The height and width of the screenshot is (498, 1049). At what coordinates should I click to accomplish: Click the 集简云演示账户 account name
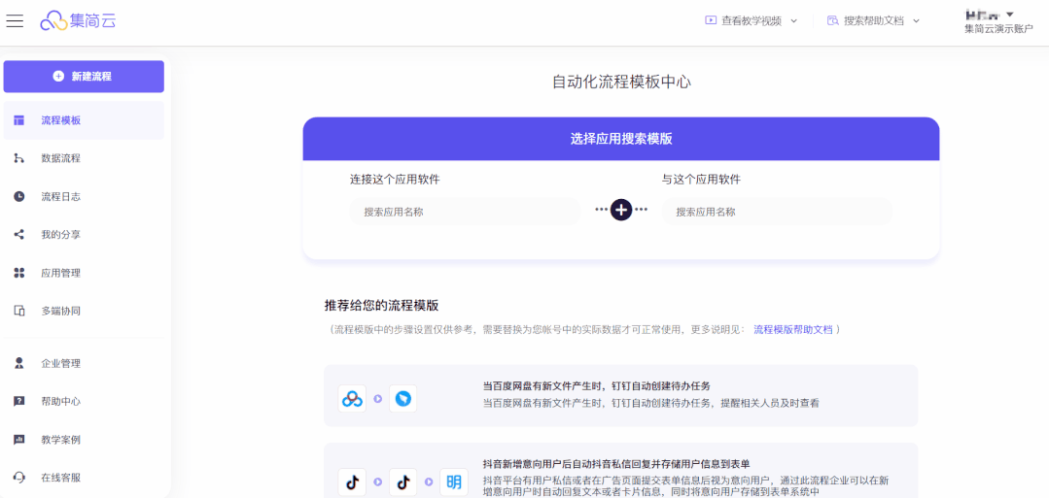998,29
